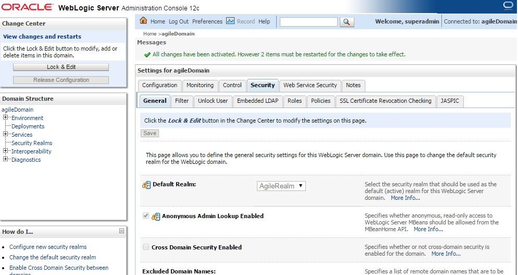Open Preferences link
518x275 pixels.
(207, 21)
